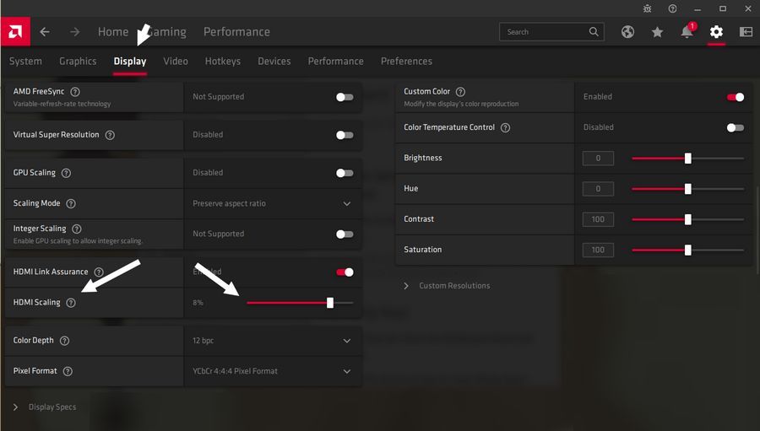This screenshot has height=431, width=760.
Task: Switch to the Hotkeys tab
Action: [x=222, y=61]
